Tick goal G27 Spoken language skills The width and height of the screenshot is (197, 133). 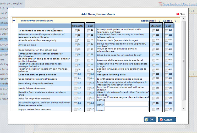166,70
